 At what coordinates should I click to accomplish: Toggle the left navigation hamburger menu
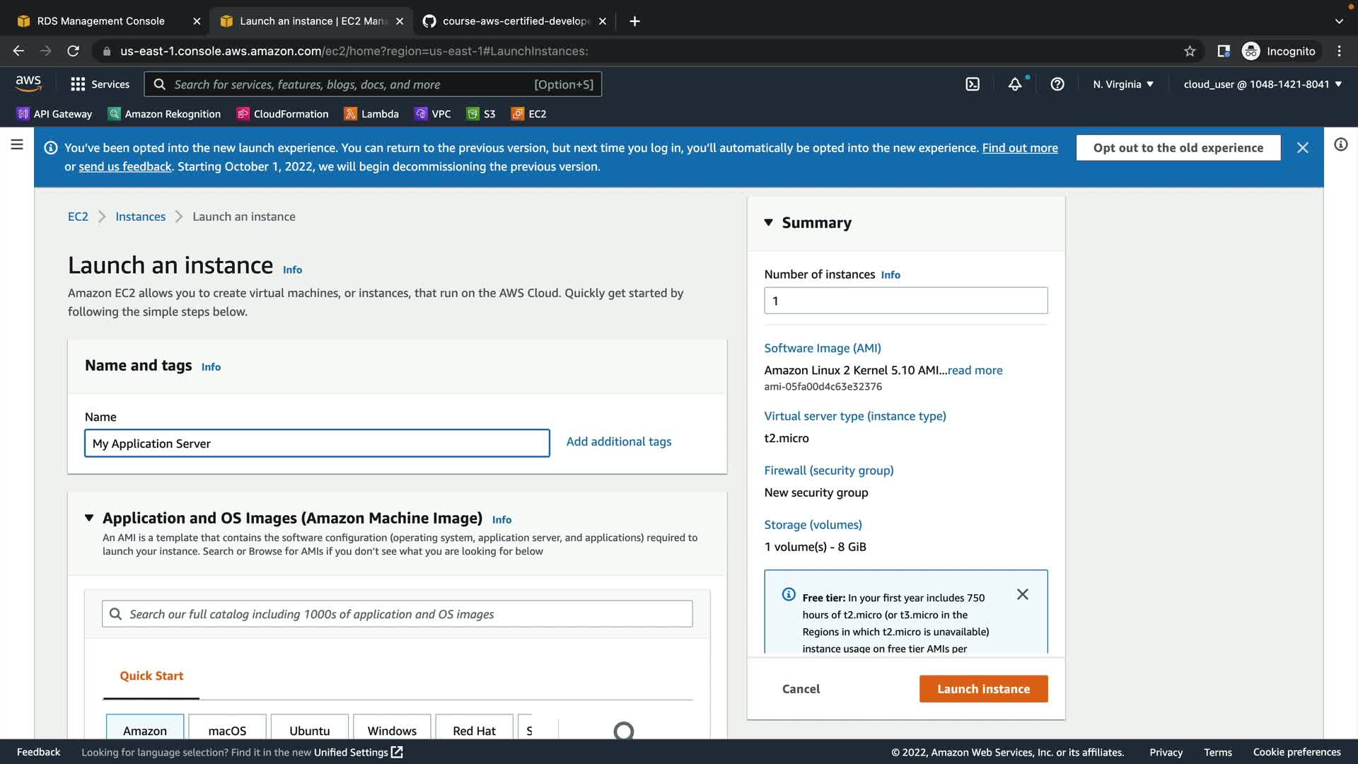(17, 145)
